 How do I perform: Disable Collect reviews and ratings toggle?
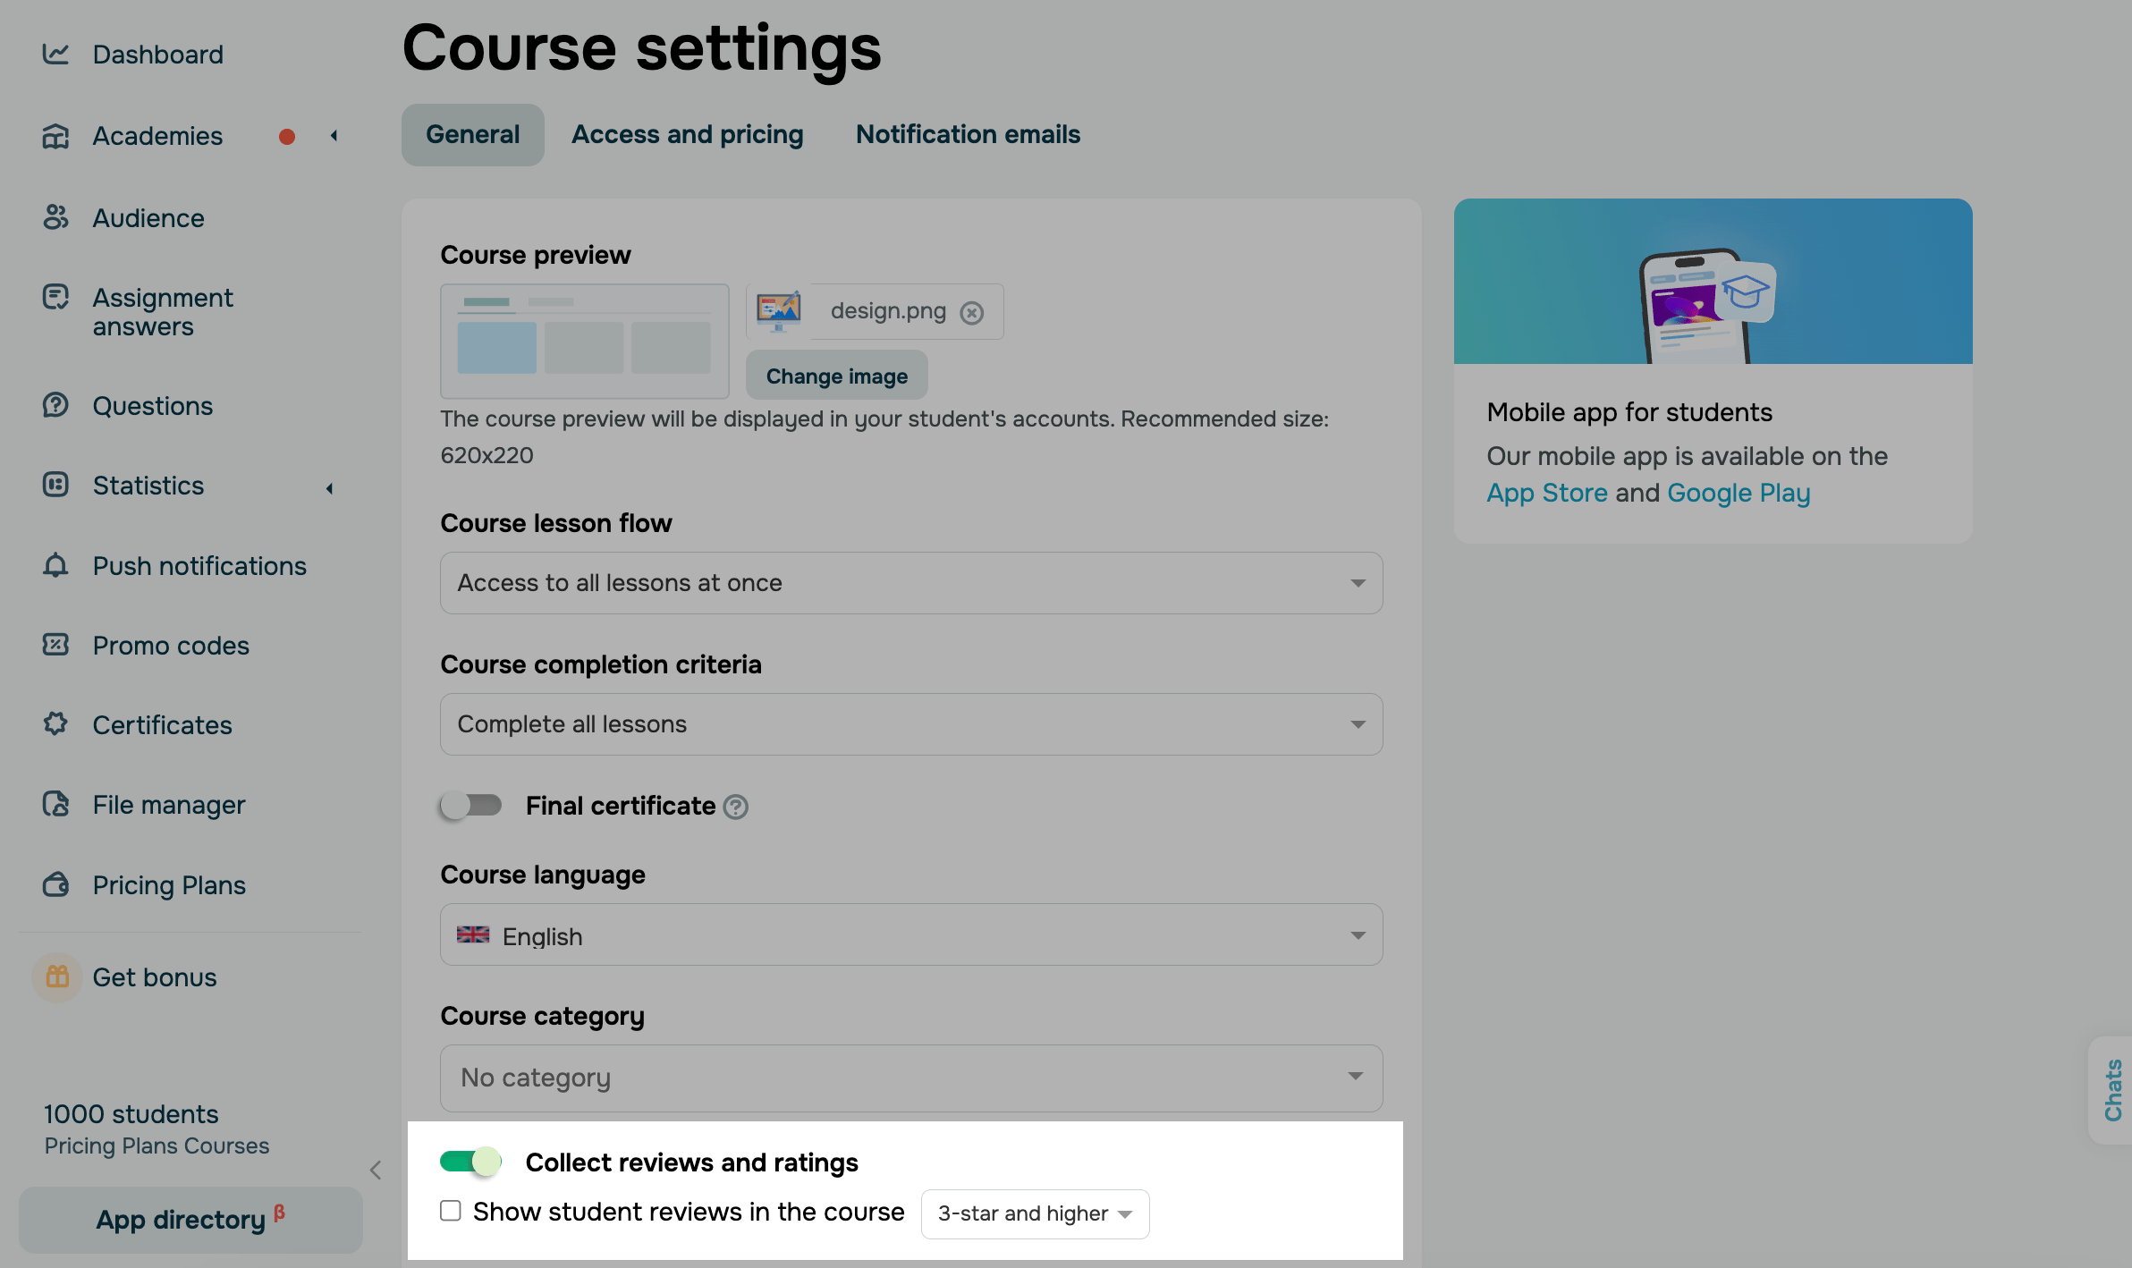pos(470,1162)
